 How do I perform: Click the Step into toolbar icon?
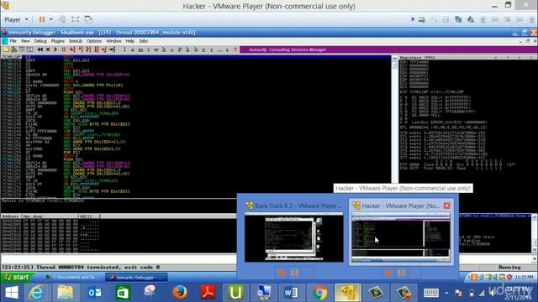point(72,49)
